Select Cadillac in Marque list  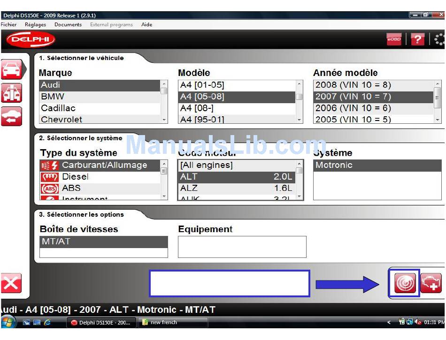coord(100,108)
